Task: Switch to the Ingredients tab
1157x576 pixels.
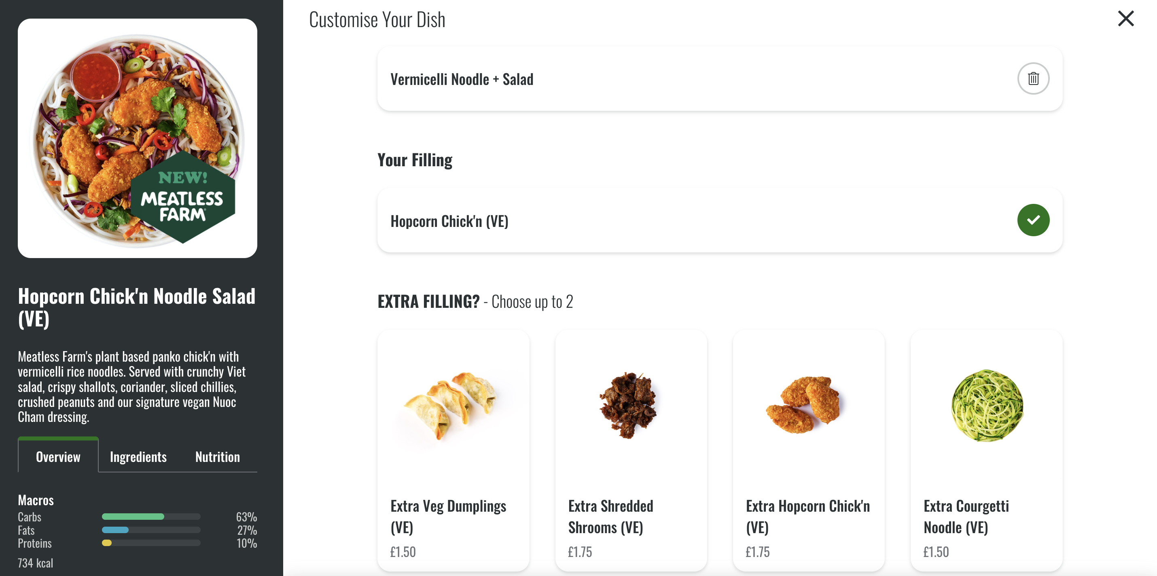Action: point(138,457)
